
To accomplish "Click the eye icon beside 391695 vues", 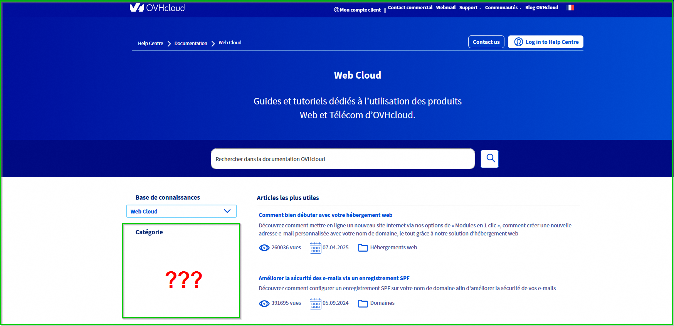I will tap(264, 304).
